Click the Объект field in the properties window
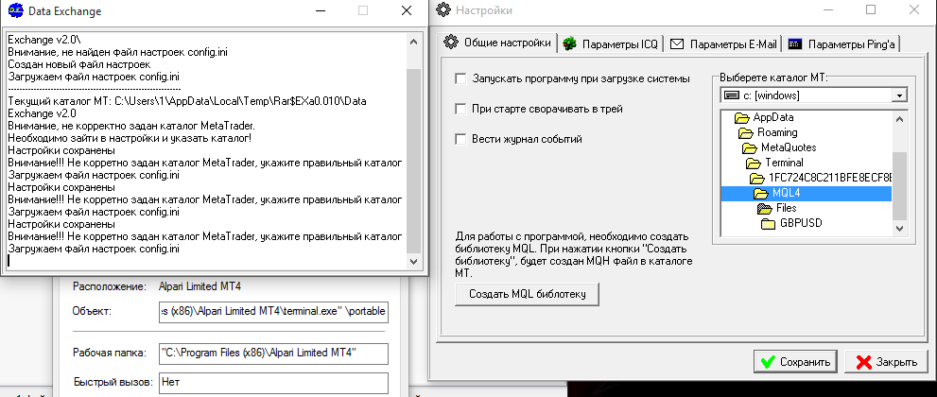 pyautogui.click(x=273, y=312)
